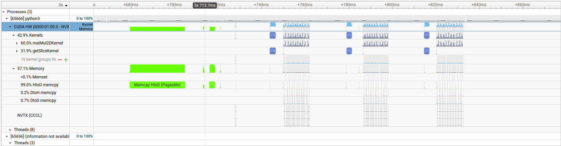
Task: Select the 0.7% DtoD memcpy row label
Action: coord(38,101)
